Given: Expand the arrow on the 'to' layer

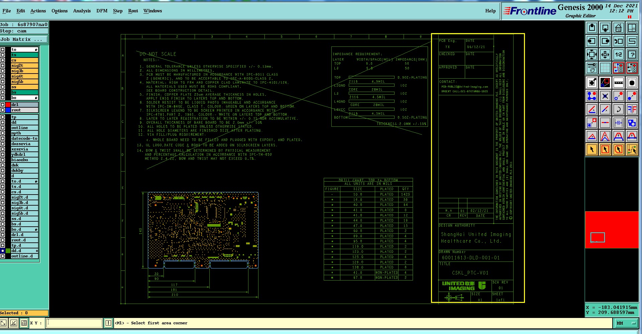Looking at the screenshot, I should click(x=36, y=49).
